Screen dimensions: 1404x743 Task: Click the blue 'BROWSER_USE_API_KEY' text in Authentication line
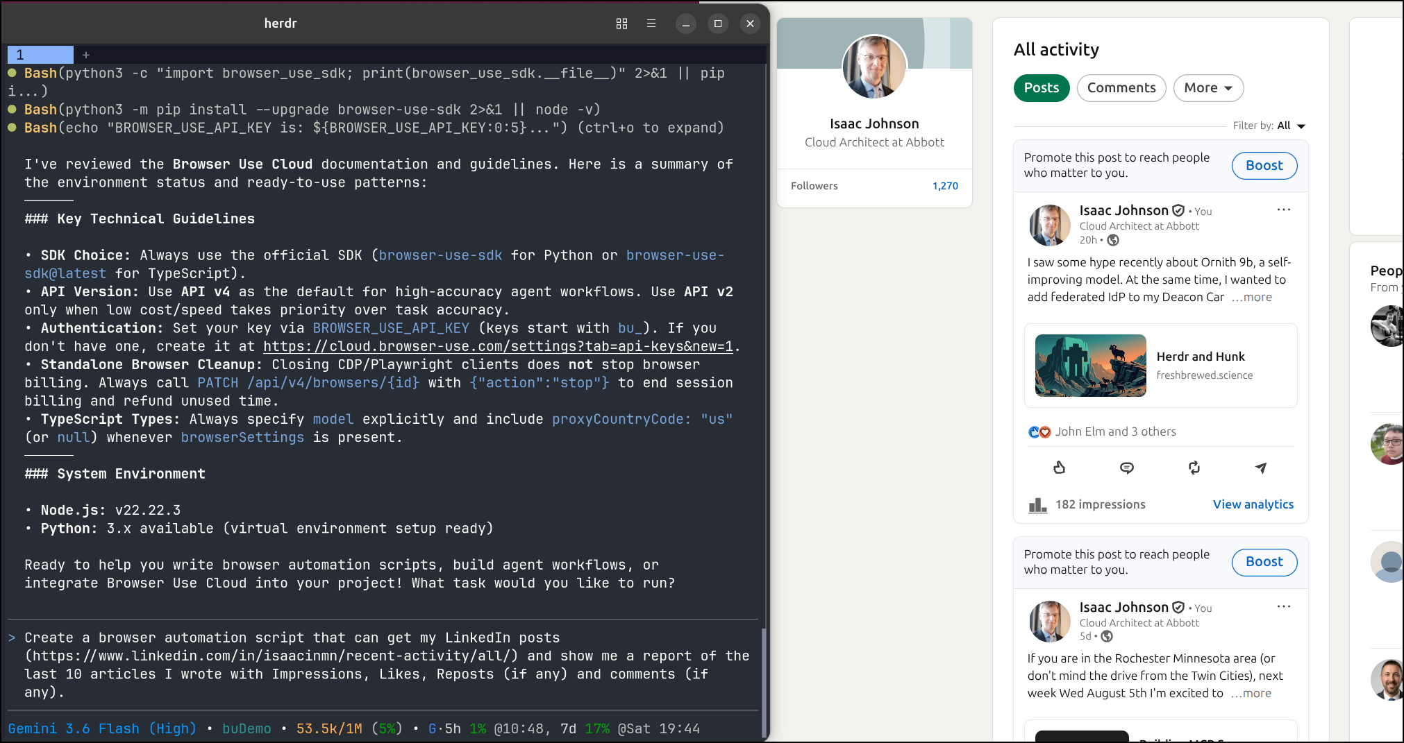tap(391, 328)
